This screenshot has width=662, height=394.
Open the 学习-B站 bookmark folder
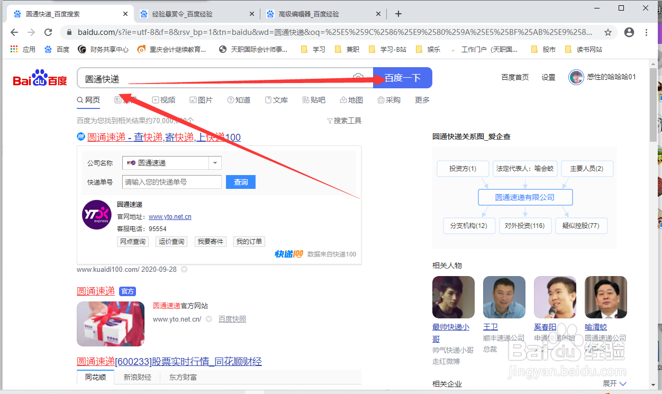point(388,49)
